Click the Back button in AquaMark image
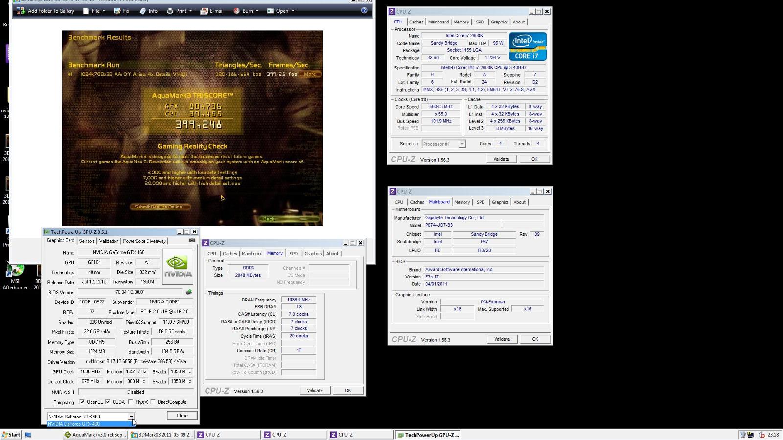Image resolution: width=783 pixels, height=440 pixels. (270, 219)
